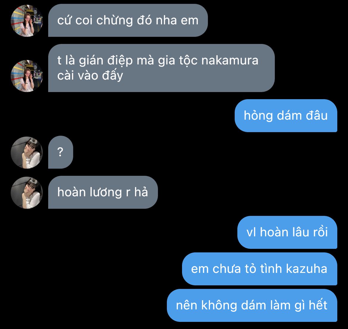Click the gray "?" message bubble
The height and width of the screenshot is (329, 348).
[x=61, y=152]
